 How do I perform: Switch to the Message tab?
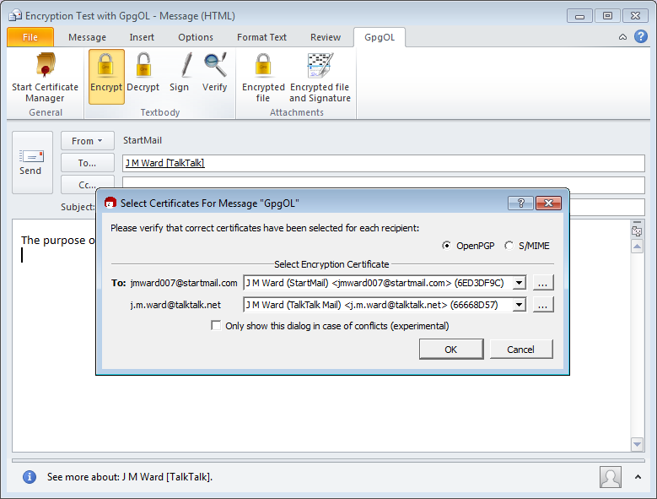[87, 37]
